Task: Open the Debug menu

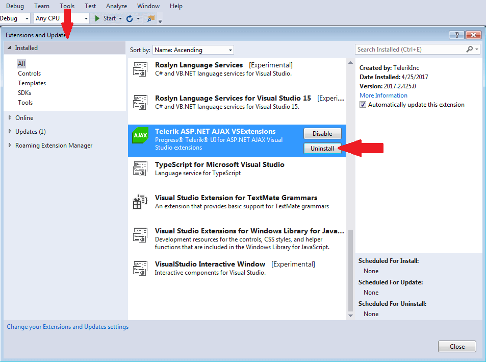Action: click(15, 6)
